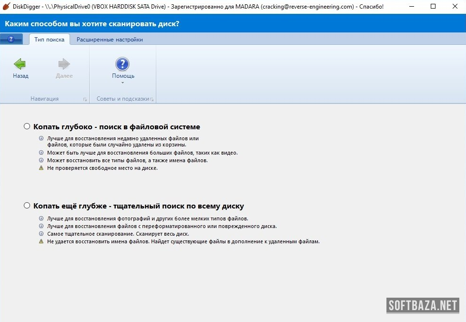Click the grey Далее forward arrow

pos(64,64)
